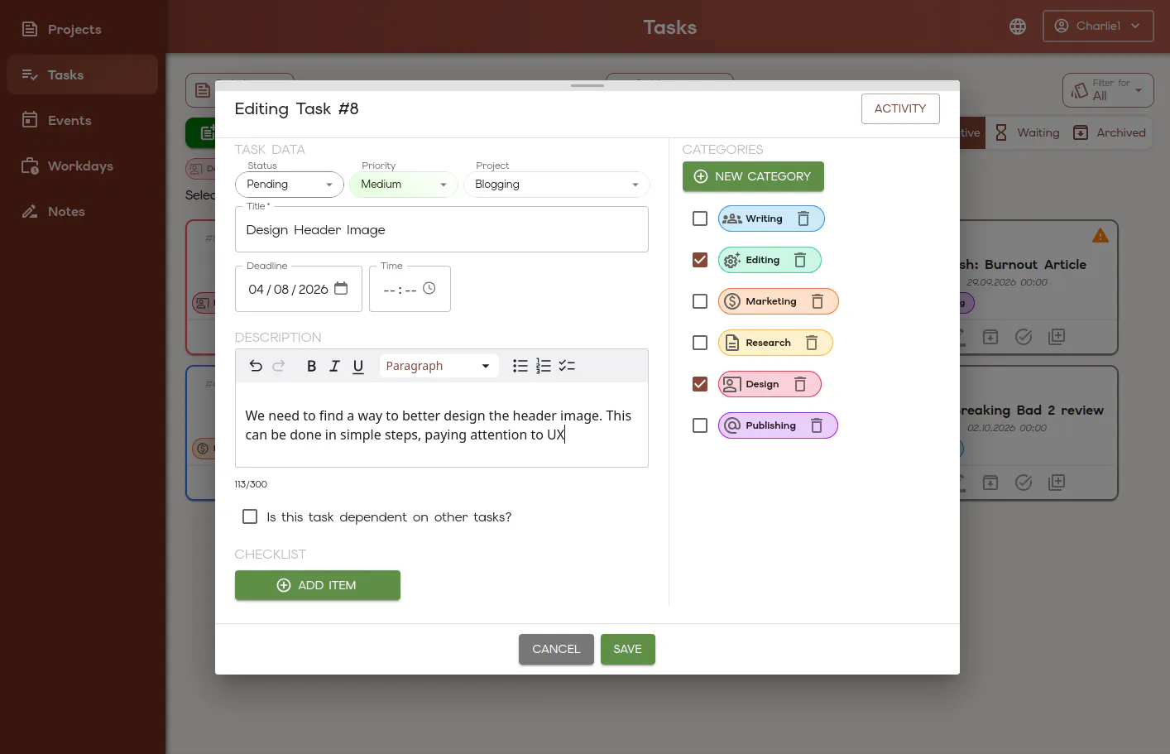This screenshot has height=754, width=1170.
Task: Click the checkmark icon on Breaking Bad 2 review card
Action: click(x=1024, y=483)
